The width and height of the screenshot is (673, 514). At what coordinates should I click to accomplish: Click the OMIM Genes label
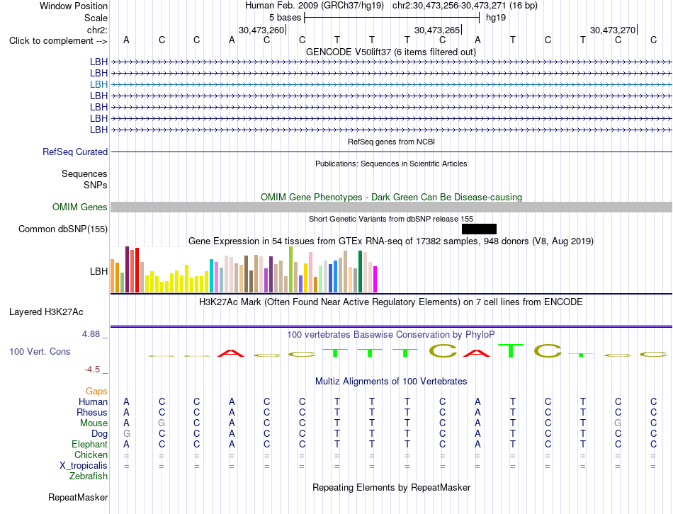(80, 207)
